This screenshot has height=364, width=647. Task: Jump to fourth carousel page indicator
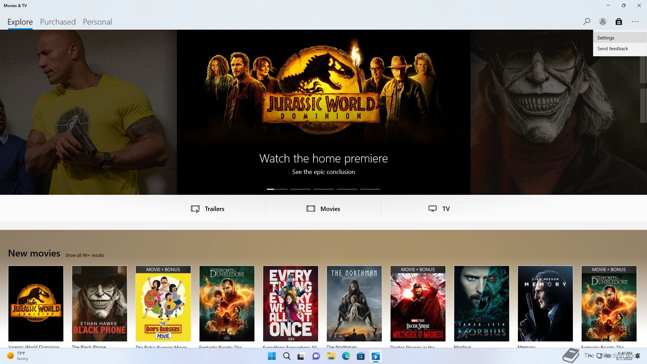tap(347, 189)
